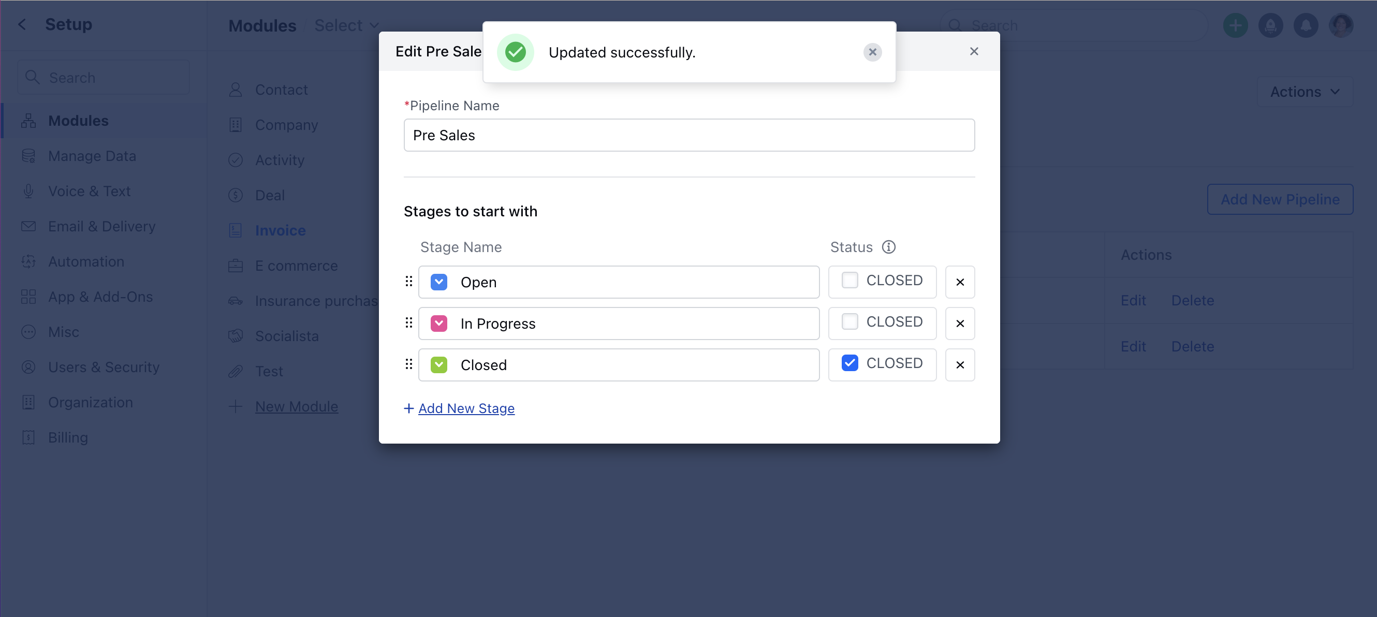Click the drag handle next to Closed stage

coord(409,364)
